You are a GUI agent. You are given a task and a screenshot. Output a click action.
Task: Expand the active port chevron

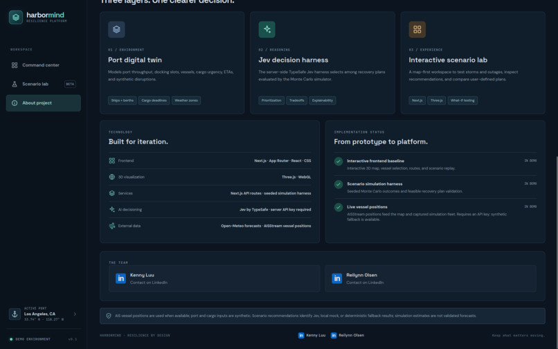75,314
